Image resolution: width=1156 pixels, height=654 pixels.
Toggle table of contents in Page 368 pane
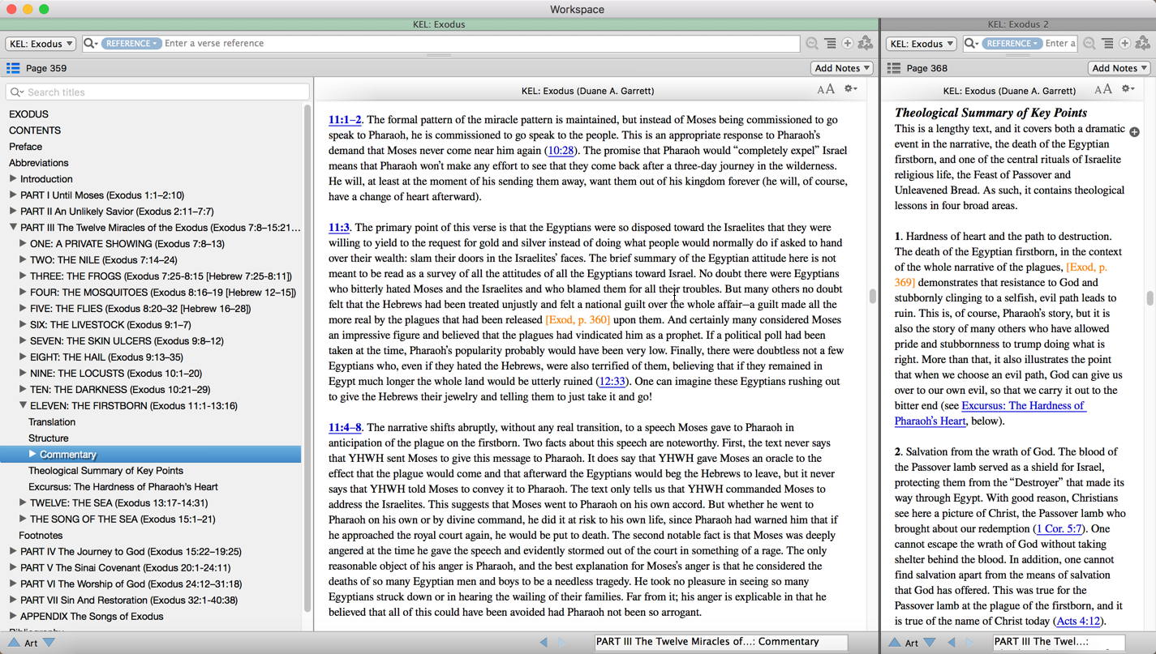pos(894,68)
